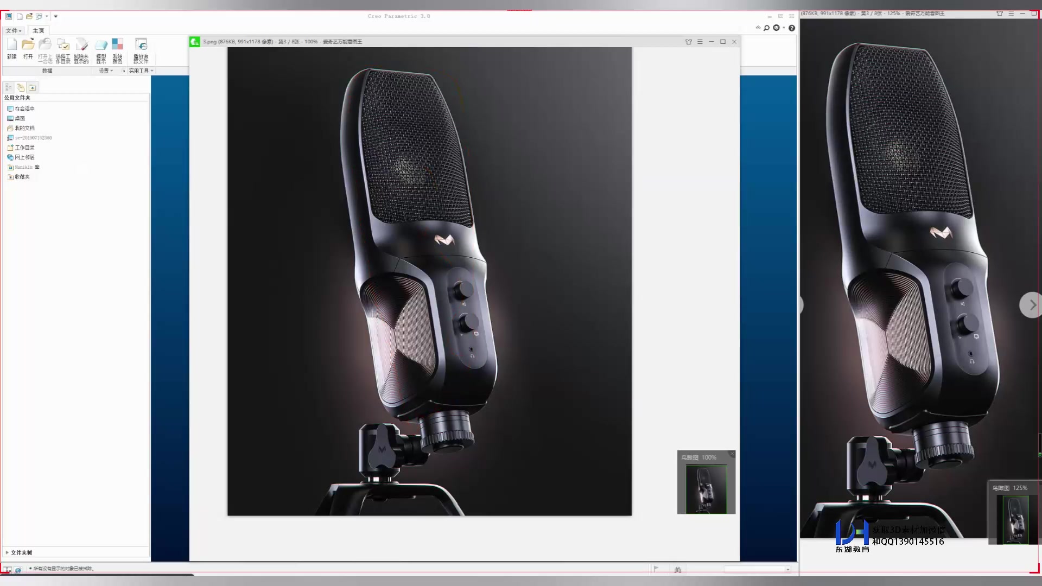The image size is (1042, 586).
Task: Select 我的文档 in common folders
Action: [21, 128]
